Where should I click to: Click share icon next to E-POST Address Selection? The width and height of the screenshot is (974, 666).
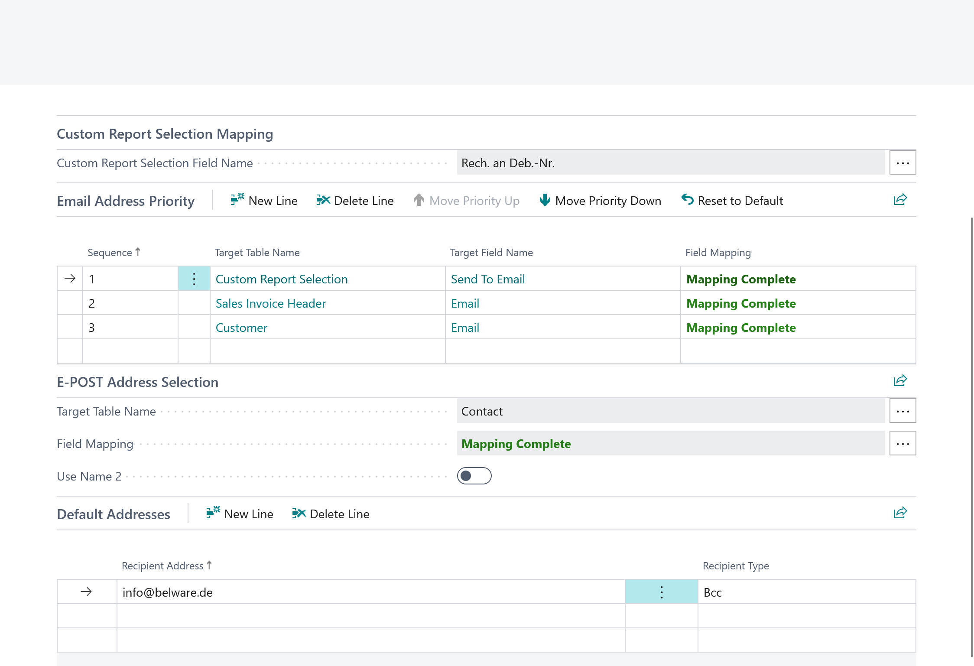click(x=900, y=381)
